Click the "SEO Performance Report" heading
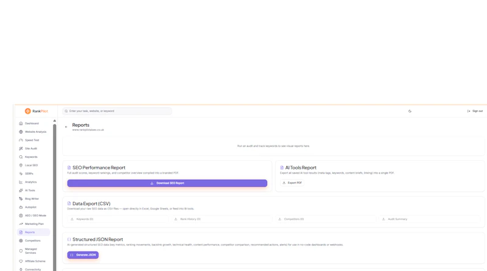 coord(99,167)
